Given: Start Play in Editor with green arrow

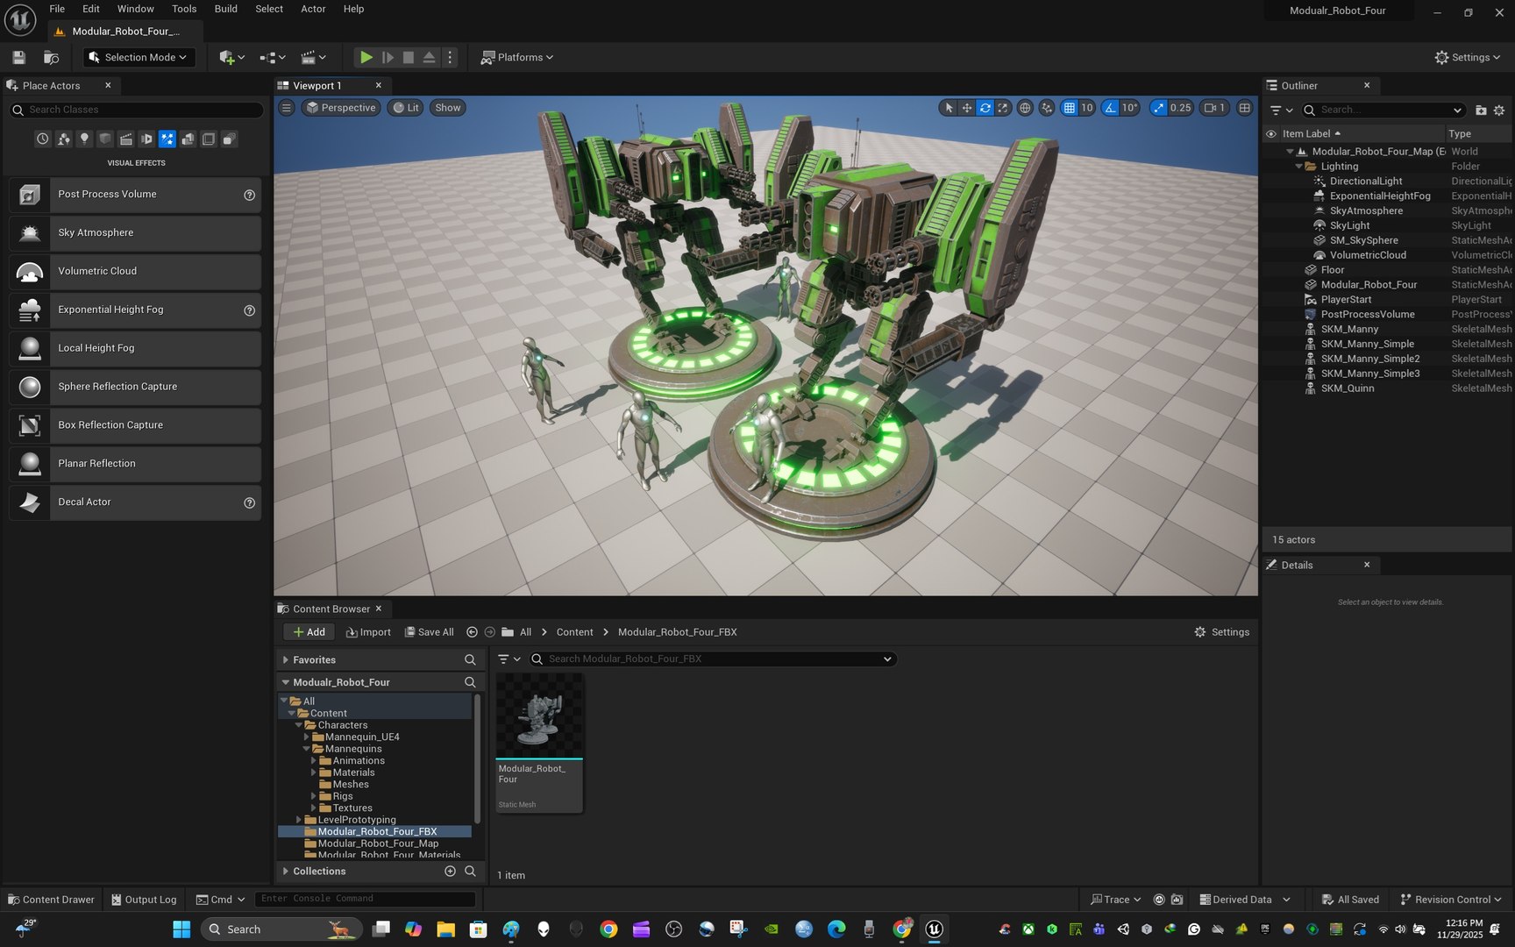Looking at the screenshot, I should [366, 57].
